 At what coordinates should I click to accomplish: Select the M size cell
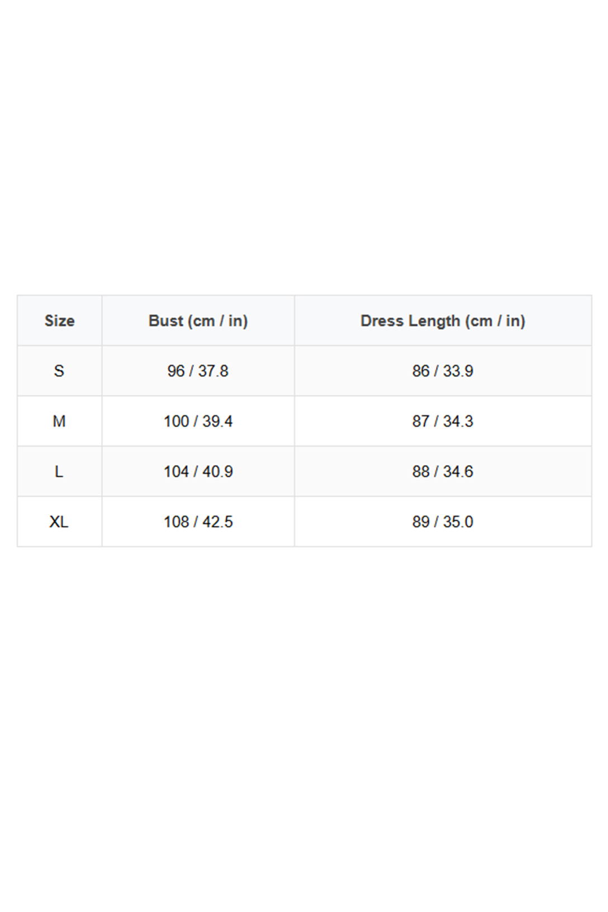59,421
